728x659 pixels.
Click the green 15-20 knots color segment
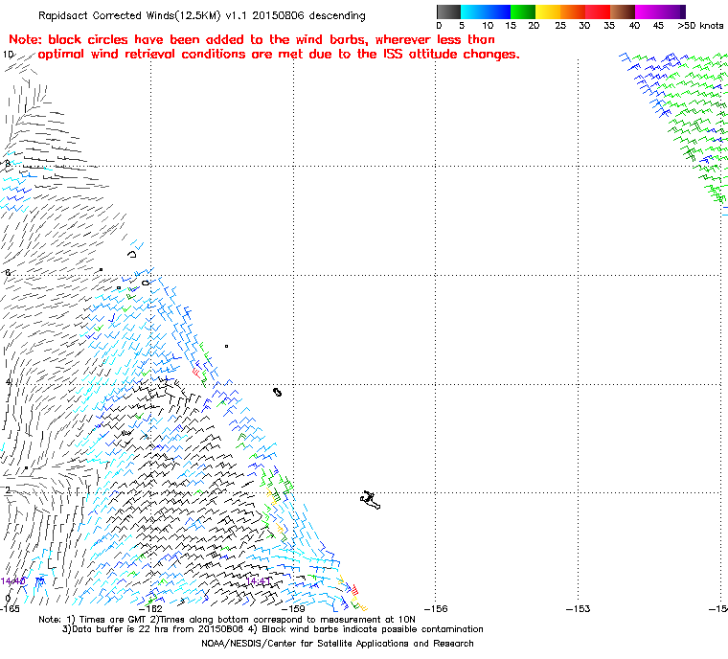tap(523, 11)
